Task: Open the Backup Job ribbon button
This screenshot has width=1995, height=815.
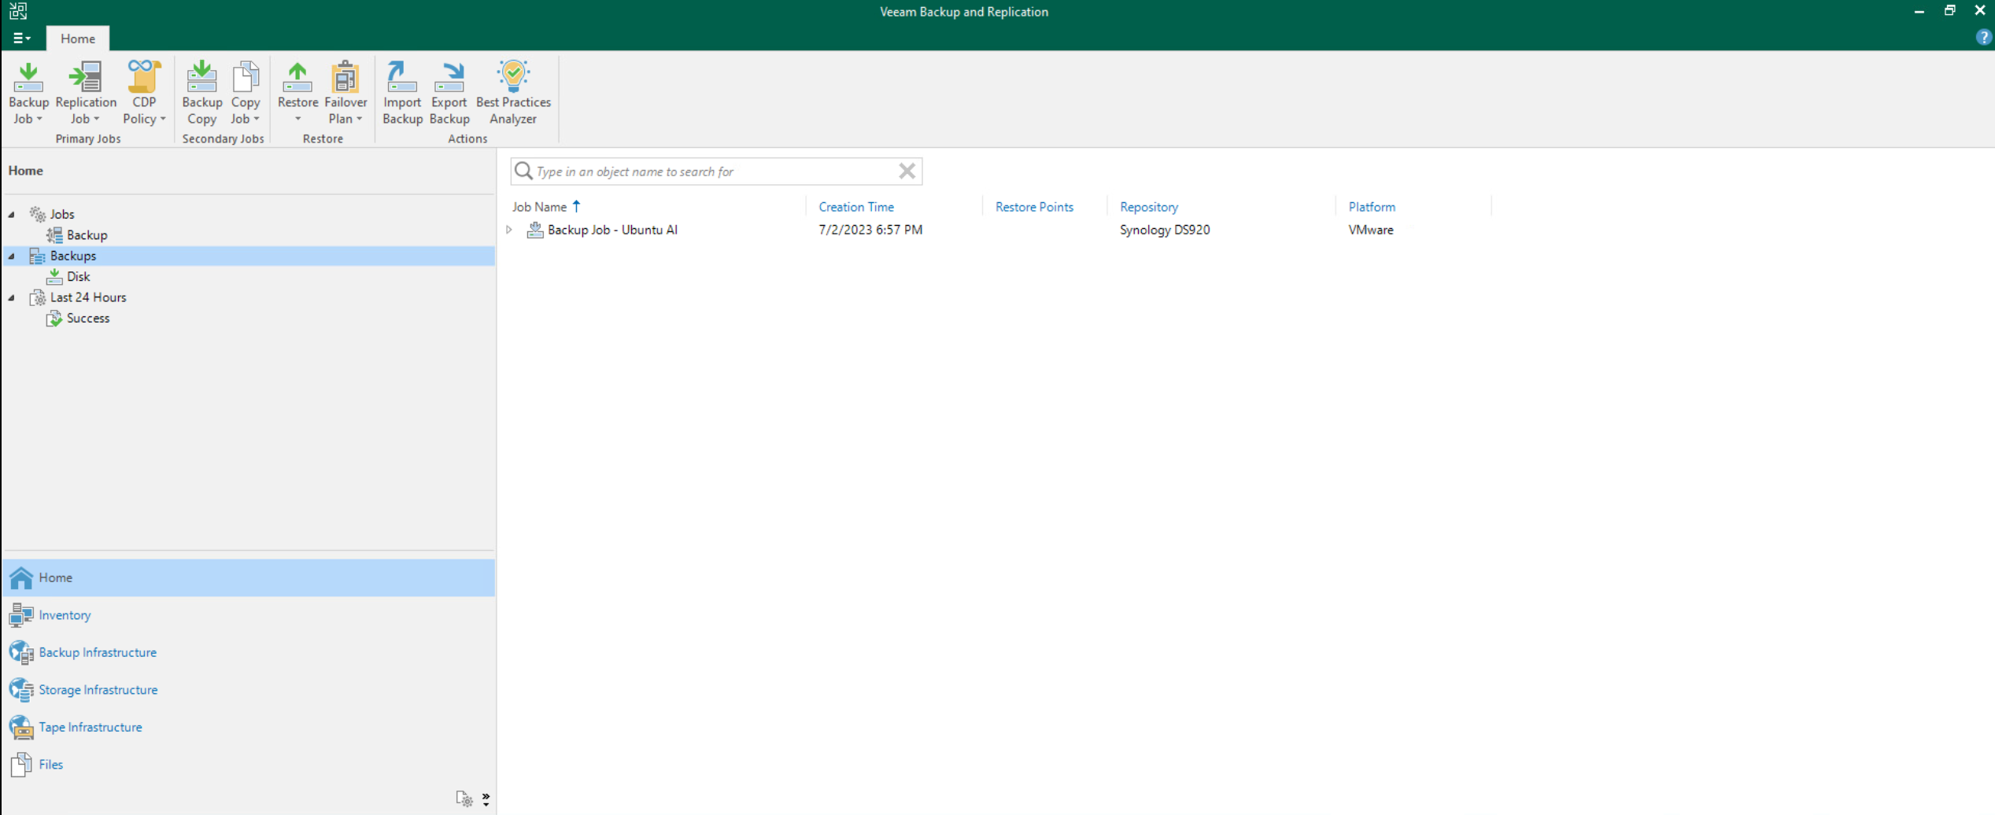Action: coord(29,93)
